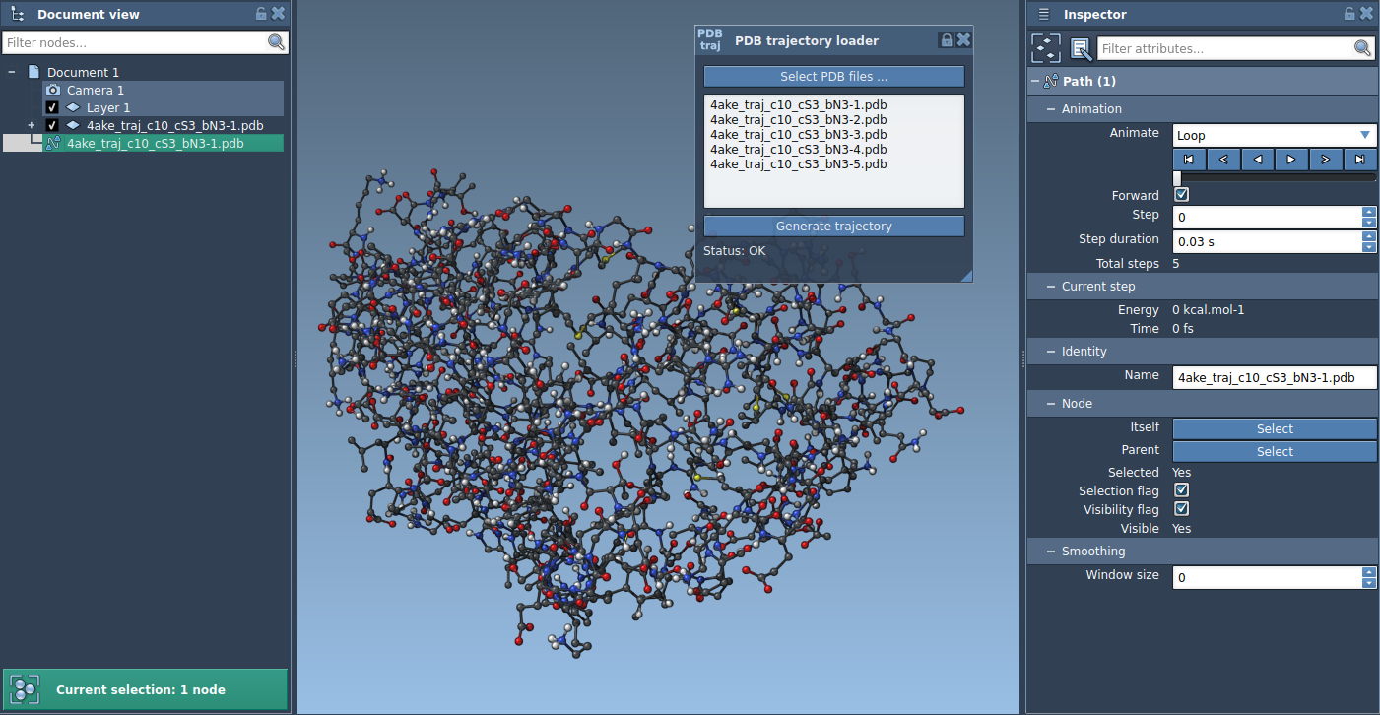Select 4ake_traj_c10_cS3_bN3-3.pdb in the file list
Screen dimensions: 1380x715
click(798, 134)
